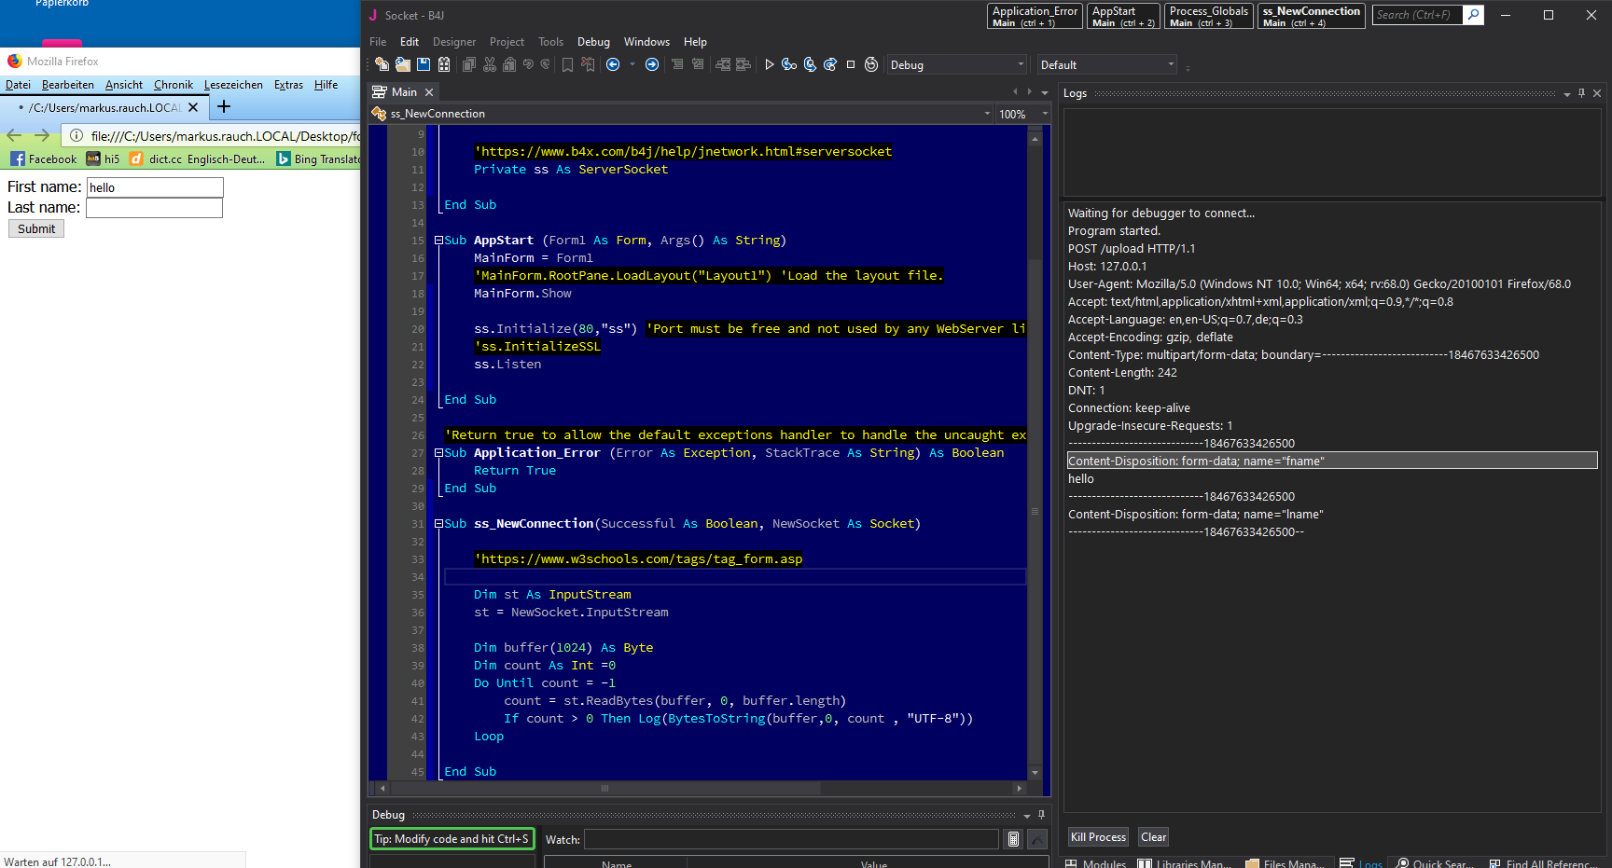Screen dimensions: 1612x868
Task: Click the code editor horizontal scrollbar
Action: click(604, 789)
